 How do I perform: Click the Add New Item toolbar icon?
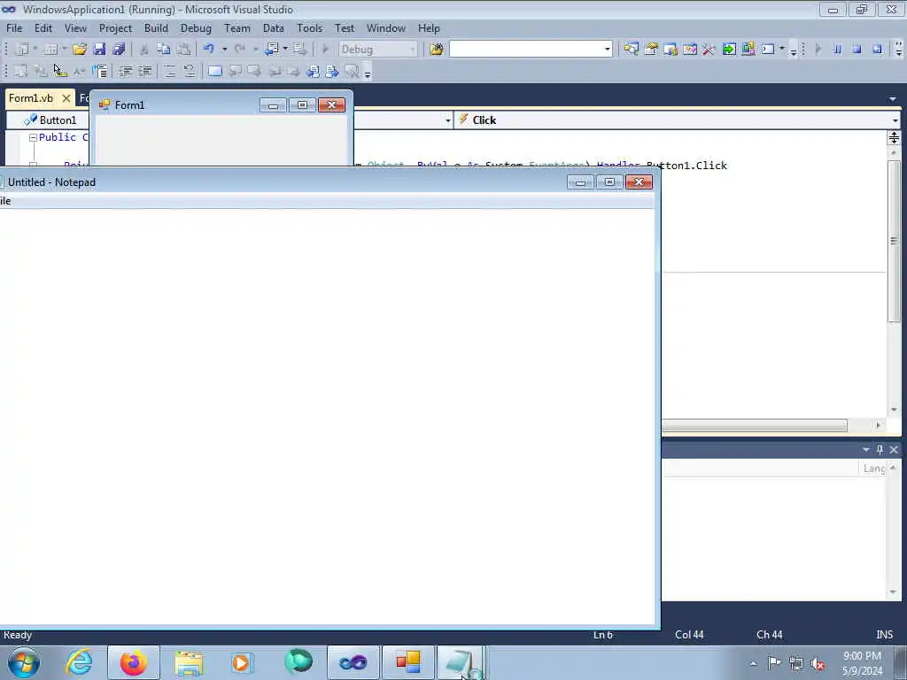pyautogui.click(x=50, y=50)
